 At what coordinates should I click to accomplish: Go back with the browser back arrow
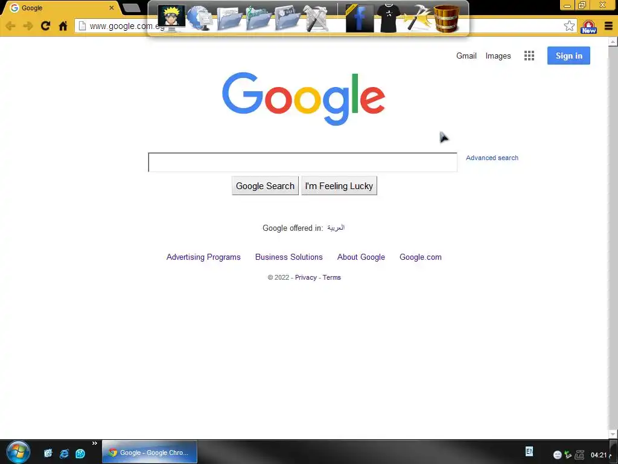pyautogui.click(x=10, y=26)
